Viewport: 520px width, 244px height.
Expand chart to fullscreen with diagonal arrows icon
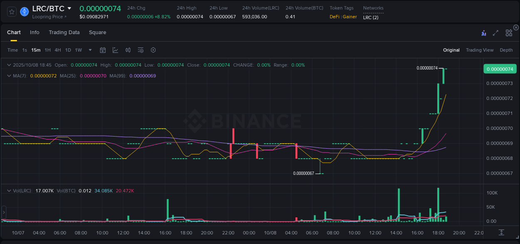[x=495, y=32]
